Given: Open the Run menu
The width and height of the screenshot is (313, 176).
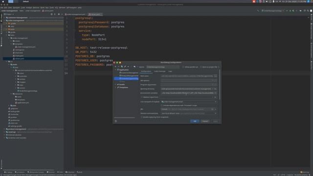Looking at the screenshot, I should [47, 8].
